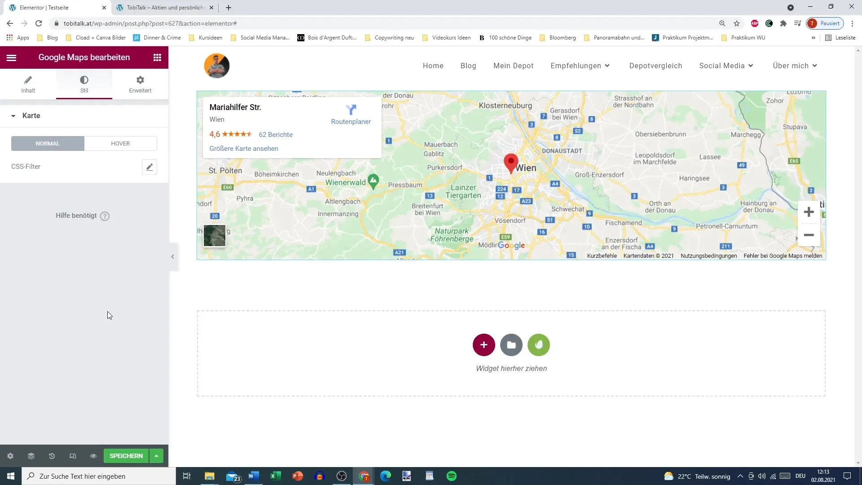Image resolution: width=862 pixels, height=485 pixels.
Task: Show hidden system tray icons
Action: pyautogui.click(x=740, y=476)
